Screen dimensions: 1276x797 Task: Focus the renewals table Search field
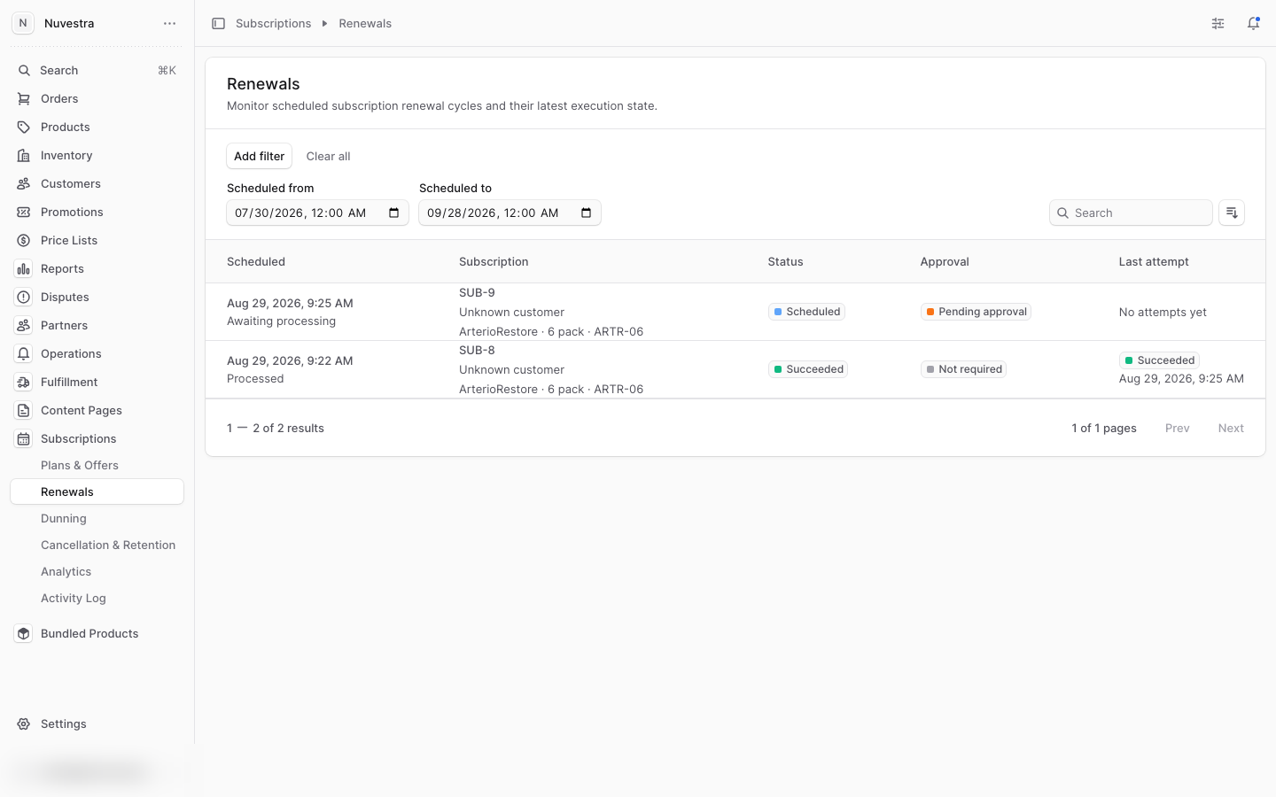tap(1131, 213)
